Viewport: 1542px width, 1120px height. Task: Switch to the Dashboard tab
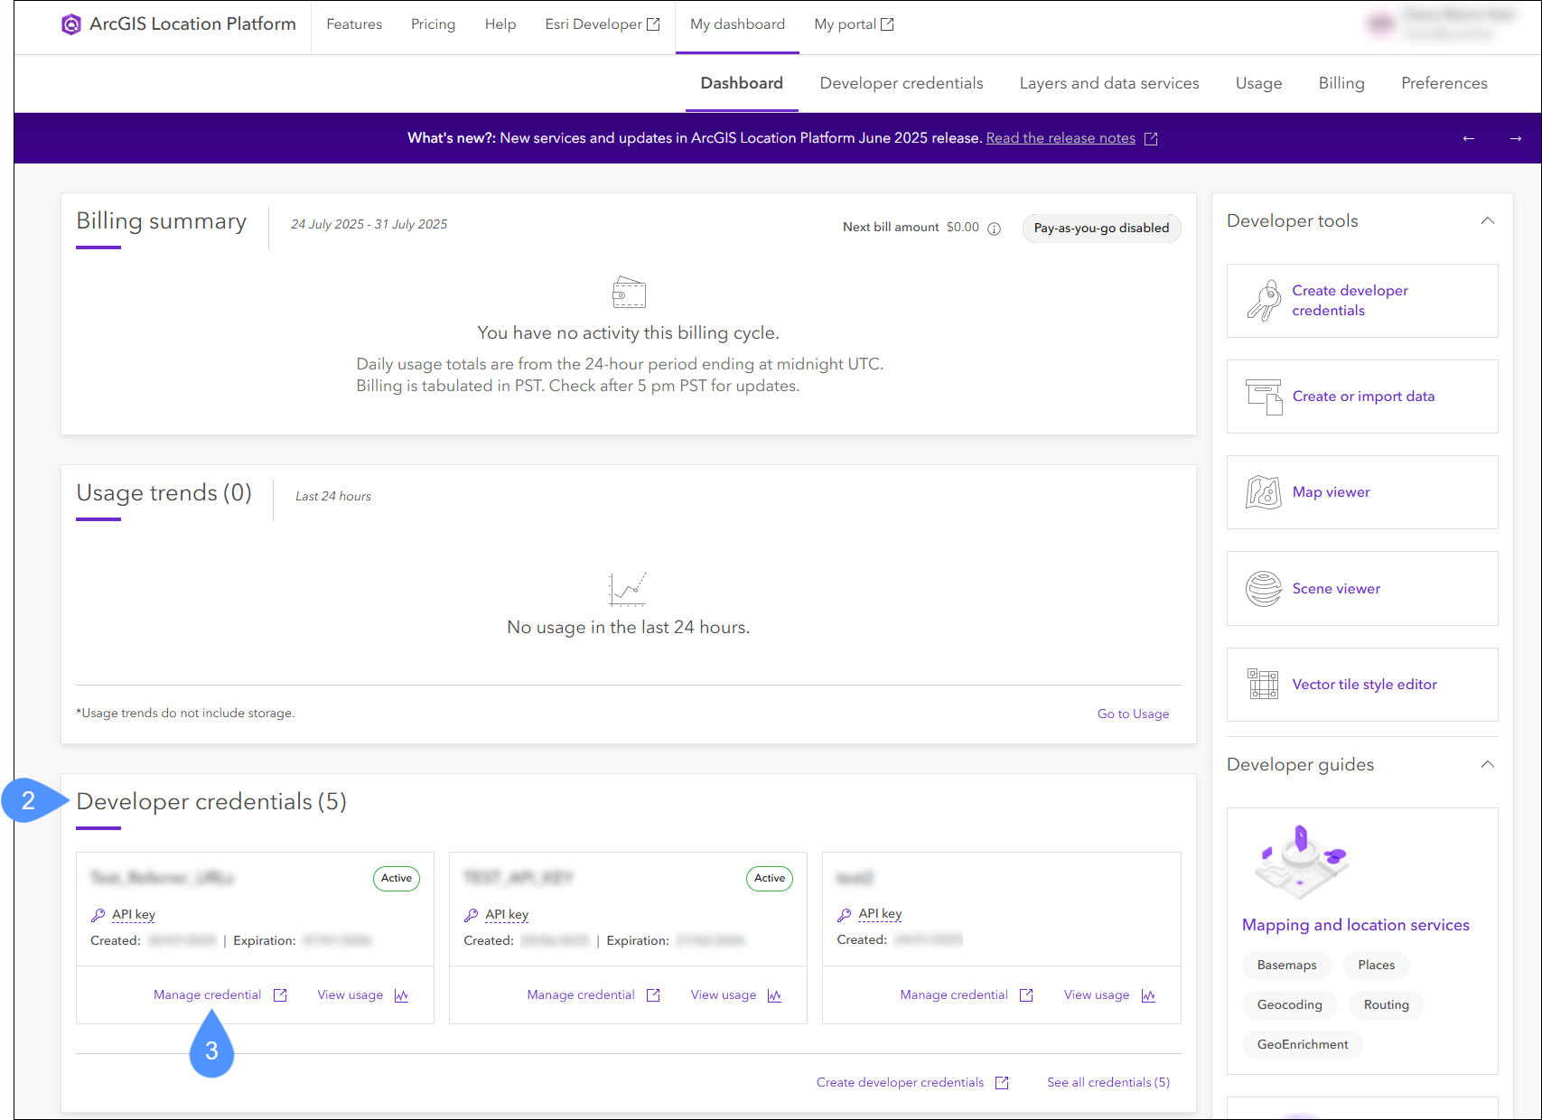(742, 83)
